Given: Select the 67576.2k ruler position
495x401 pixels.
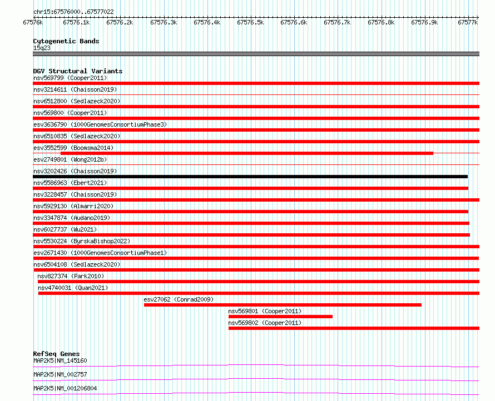Looking at the screenshot, I should (x=120, y=22).
